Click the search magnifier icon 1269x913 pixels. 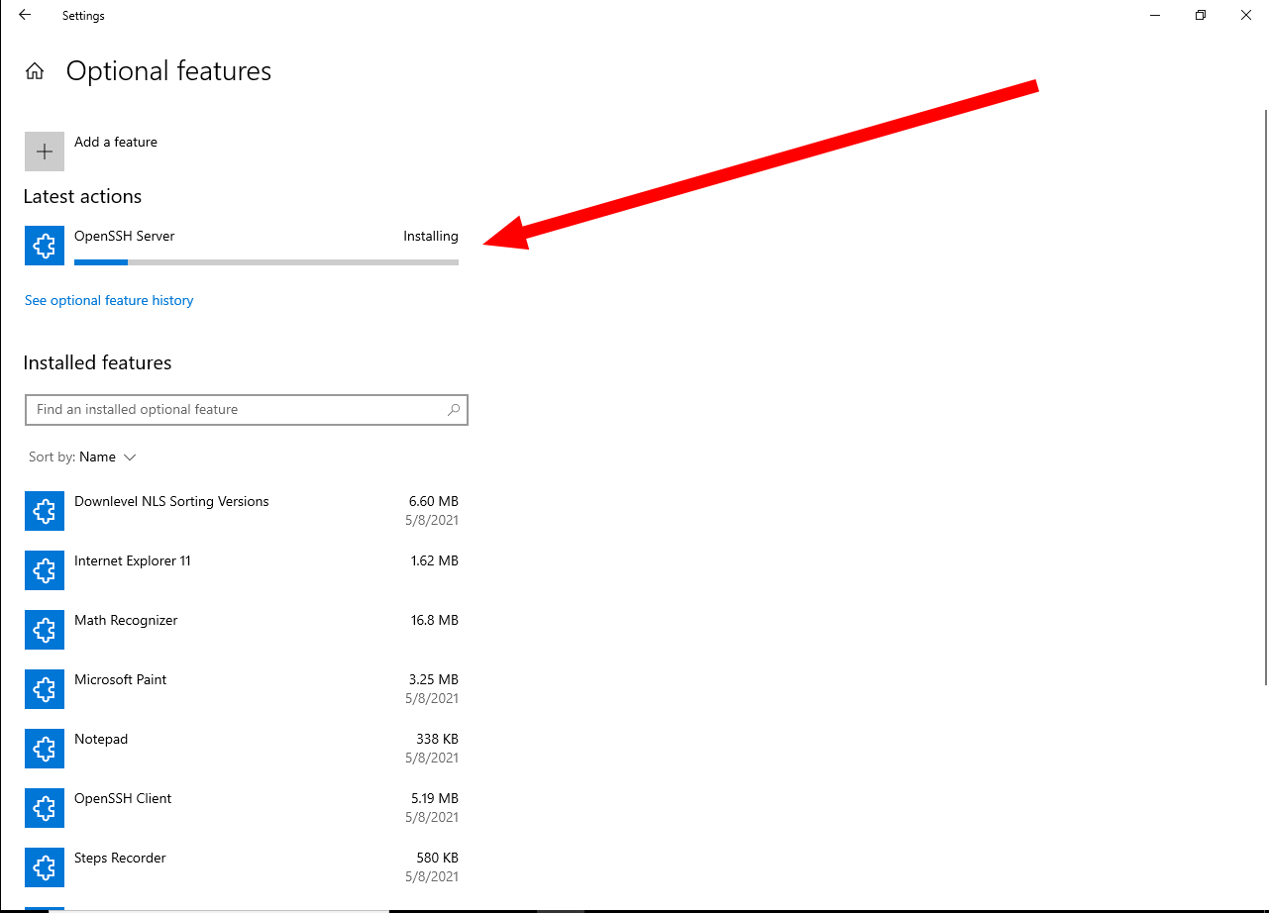[454, 409]
